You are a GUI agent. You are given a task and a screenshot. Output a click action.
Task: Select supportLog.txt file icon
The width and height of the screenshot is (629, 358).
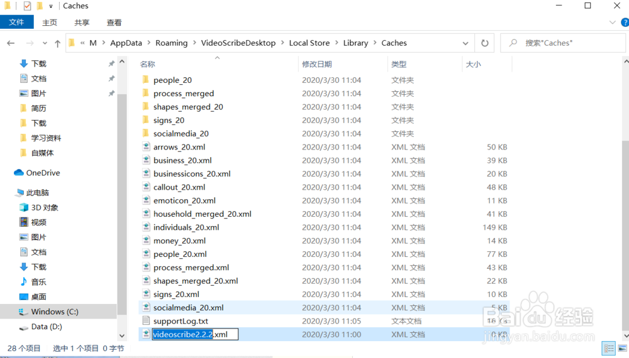tap(146, 321)
